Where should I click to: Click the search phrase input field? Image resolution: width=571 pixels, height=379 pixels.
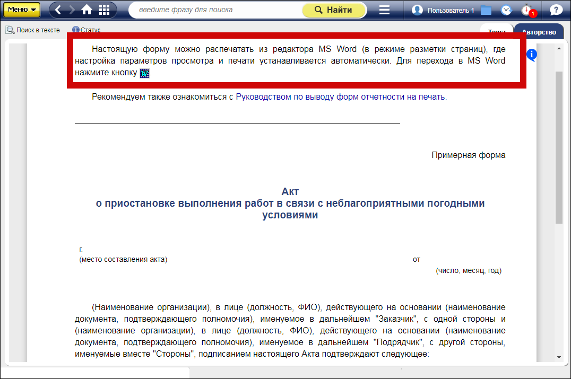tap(215, 10)
